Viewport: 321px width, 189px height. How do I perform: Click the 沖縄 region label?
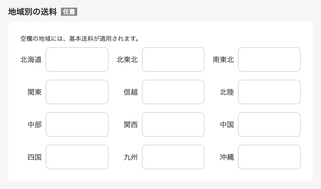pos(227,157)
